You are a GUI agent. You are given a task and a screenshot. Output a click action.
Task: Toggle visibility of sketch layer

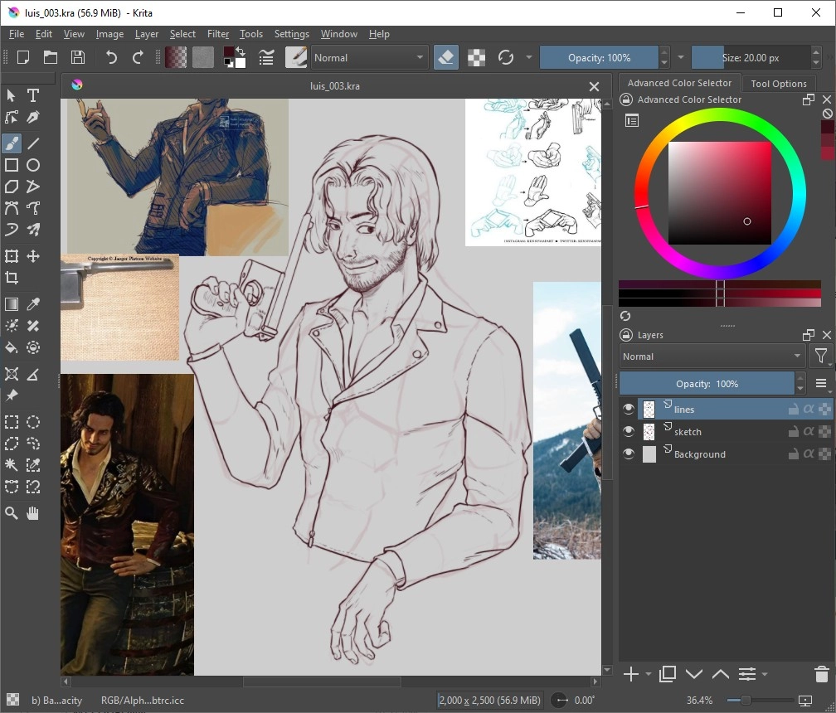coord(629,431)
